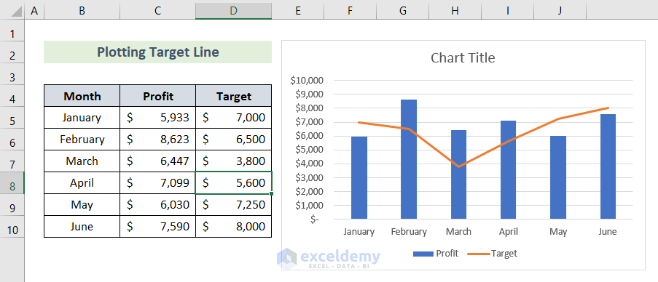Select the Profit header cell
The height and width of the screenshot is (282, 658).
point(158,96)
